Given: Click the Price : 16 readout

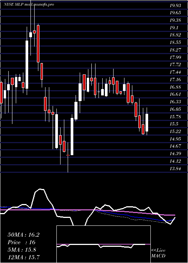Looking at the screenshot, I should click(22, 242).
